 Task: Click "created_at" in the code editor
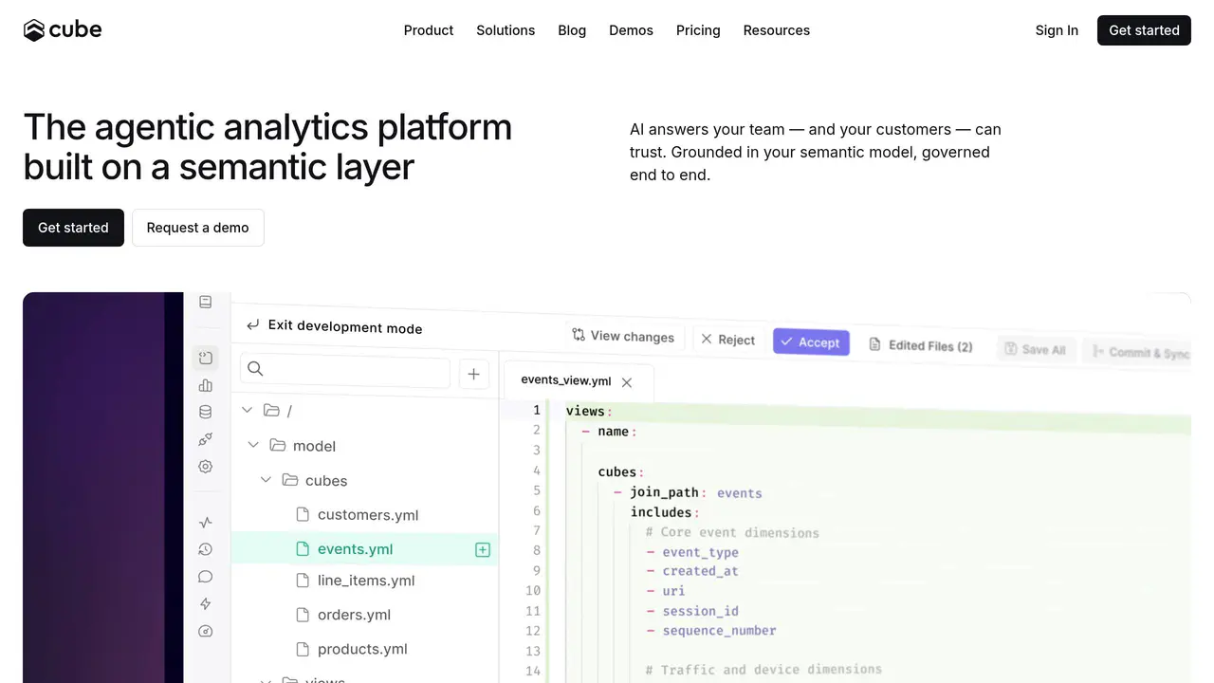700,571
